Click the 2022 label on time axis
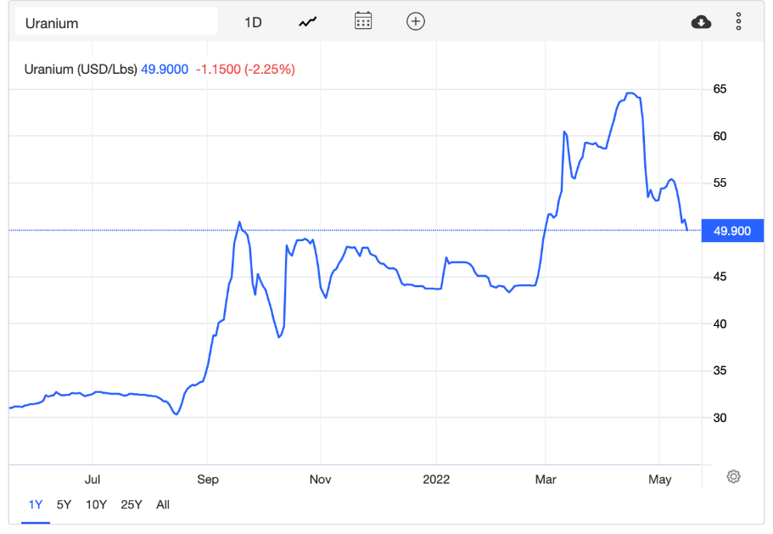Image resolution: width=773 pixels, height=534 pixels. [436, 480]
